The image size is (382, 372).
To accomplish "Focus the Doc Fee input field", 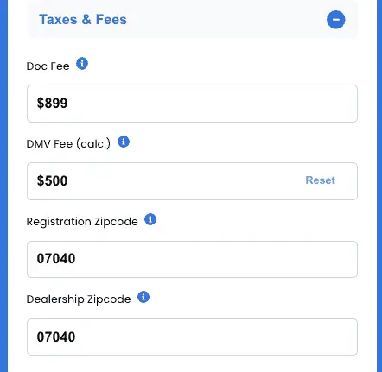I will (192, 104).
